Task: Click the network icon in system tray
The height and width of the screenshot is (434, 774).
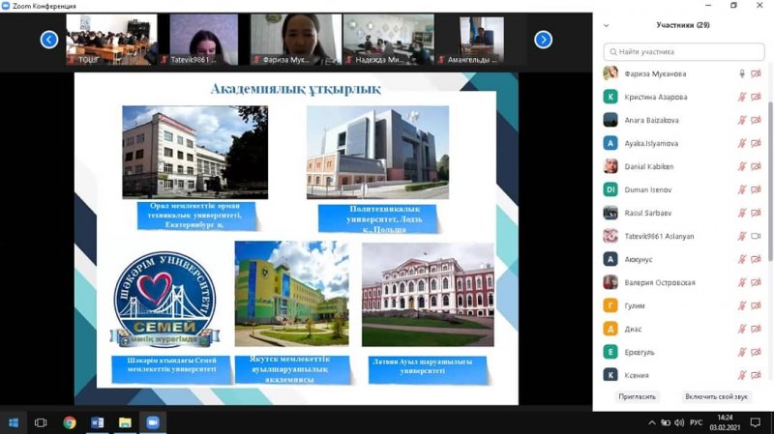Action: click(666, 422)
